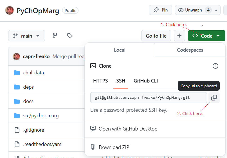The image size is (227, 158).
Task: Expand the Unwatch dropdown arrow
Action: pyautogui.click(x=216, y=10)
